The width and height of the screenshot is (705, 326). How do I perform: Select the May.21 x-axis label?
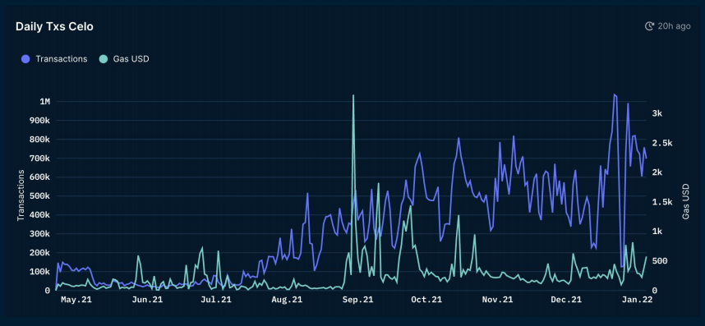(76, 300)
